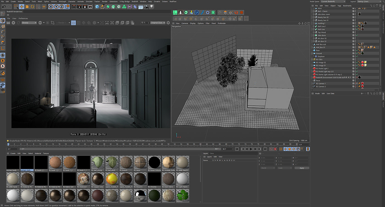Open the MoGraph menu
The height and width of the screenshot is (207, 385).
coord(62,1)
